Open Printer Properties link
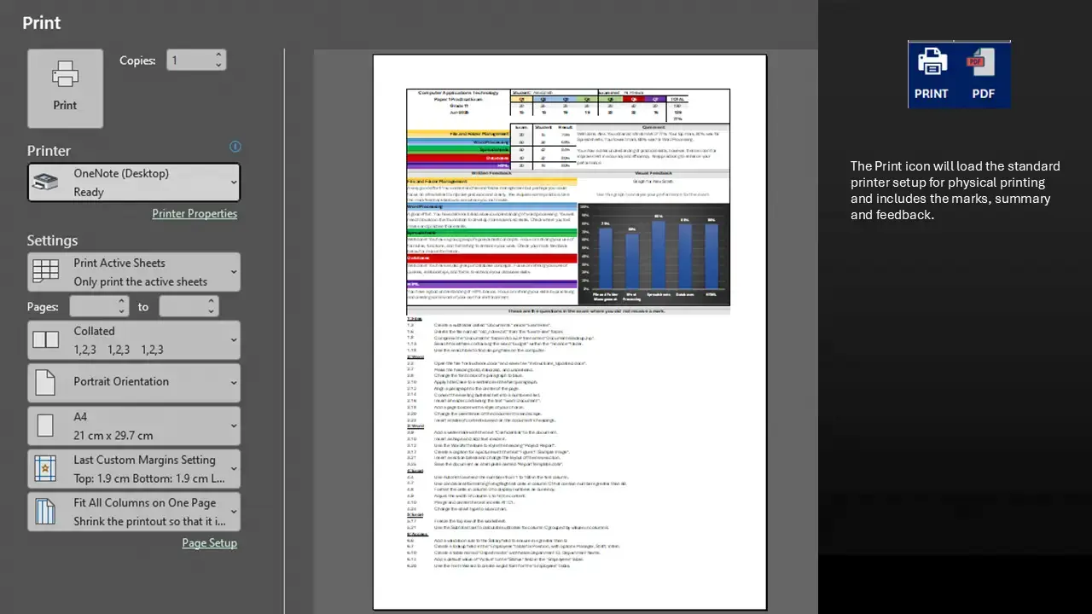1092x614 pixels. [195, 213]
